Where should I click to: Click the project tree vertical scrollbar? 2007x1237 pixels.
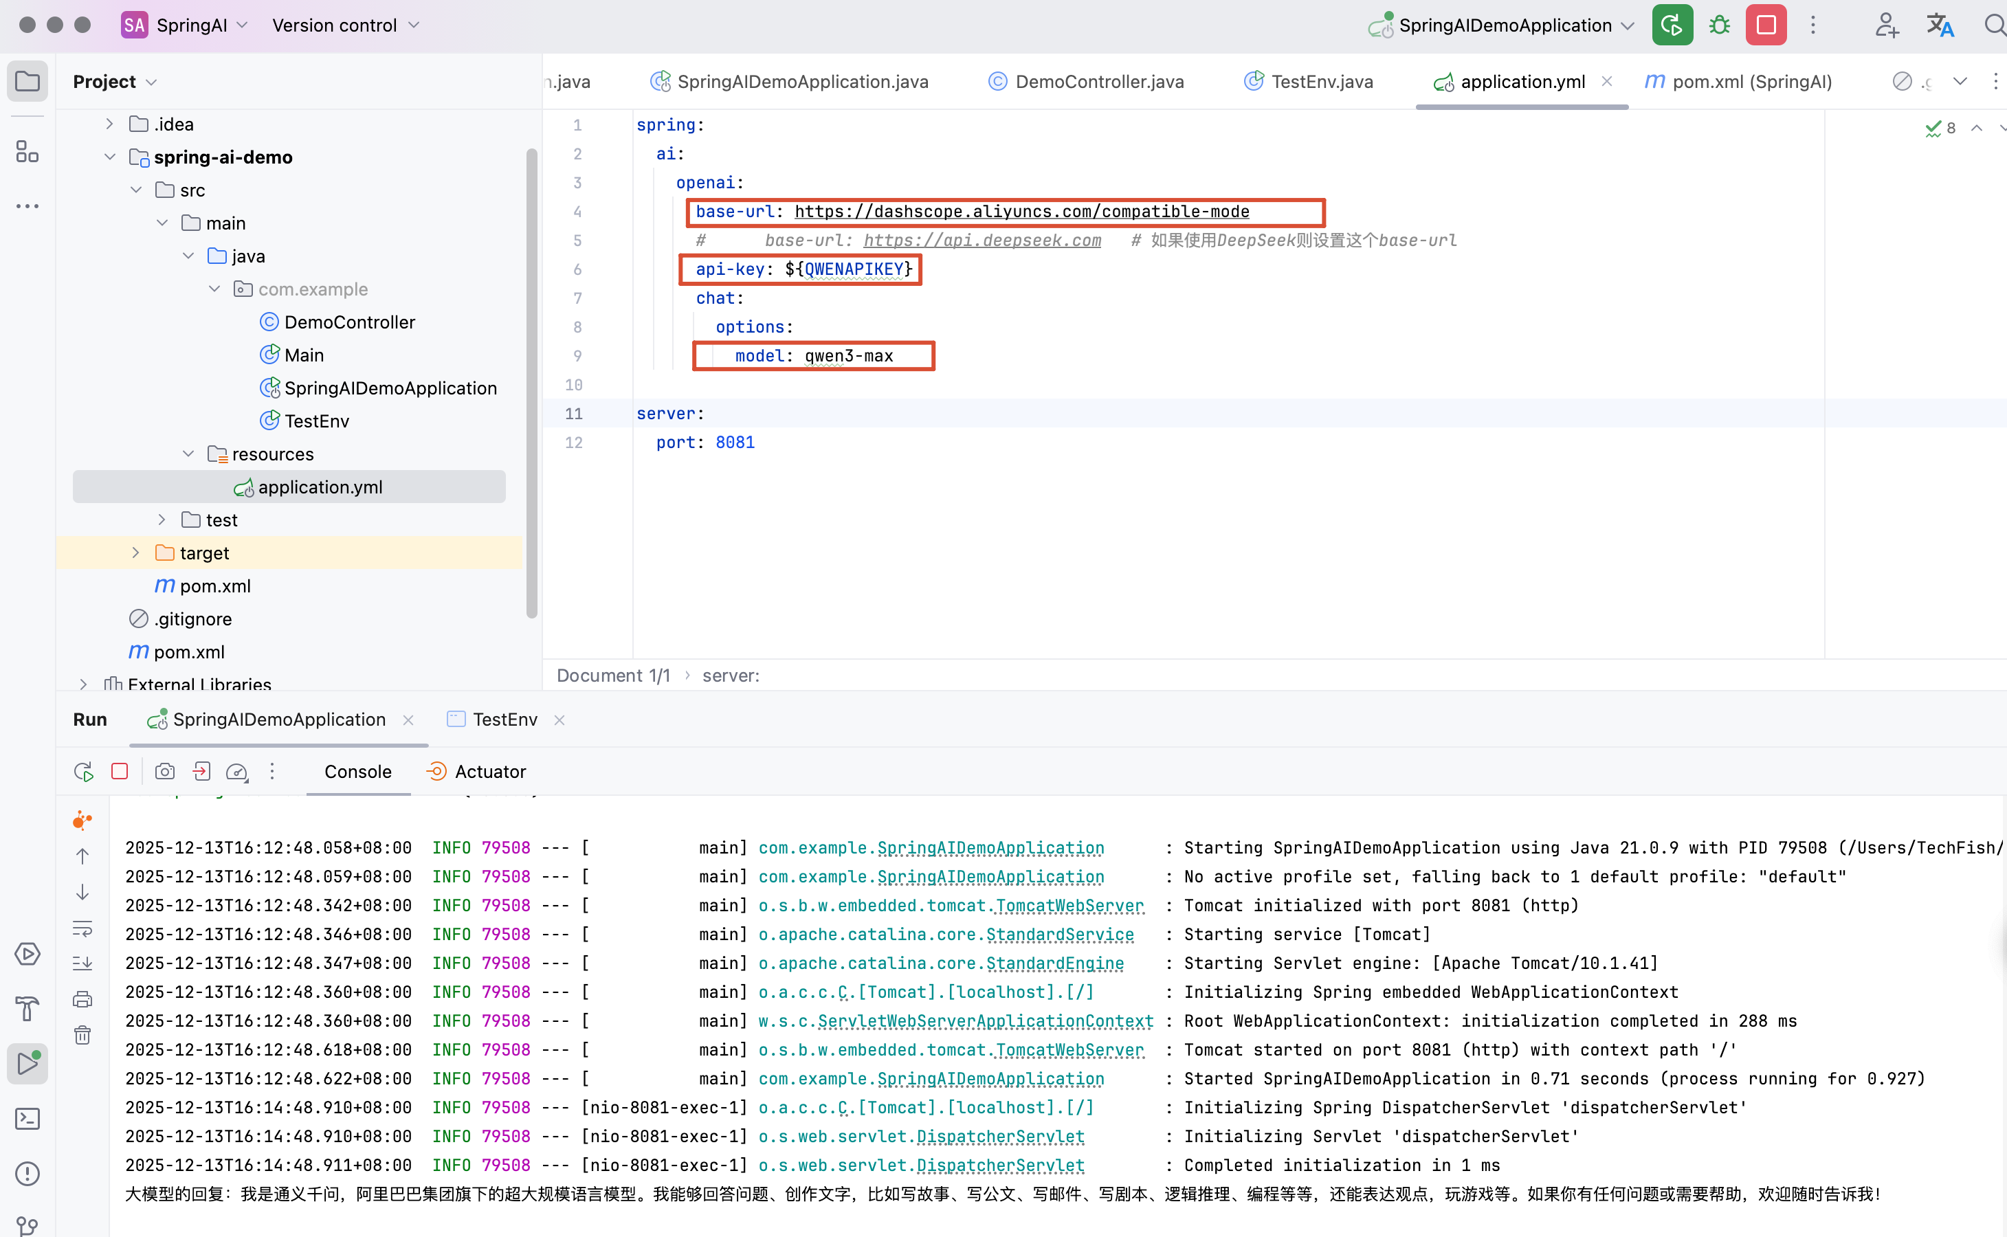coord(532,385)
